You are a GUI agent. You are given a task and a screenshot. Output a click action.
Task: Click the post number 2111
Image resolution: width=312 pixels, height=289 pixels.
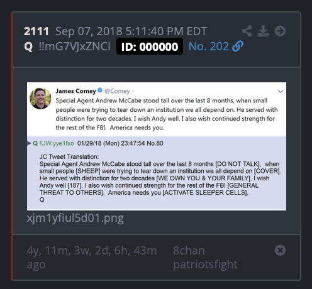tap(36, 31)
